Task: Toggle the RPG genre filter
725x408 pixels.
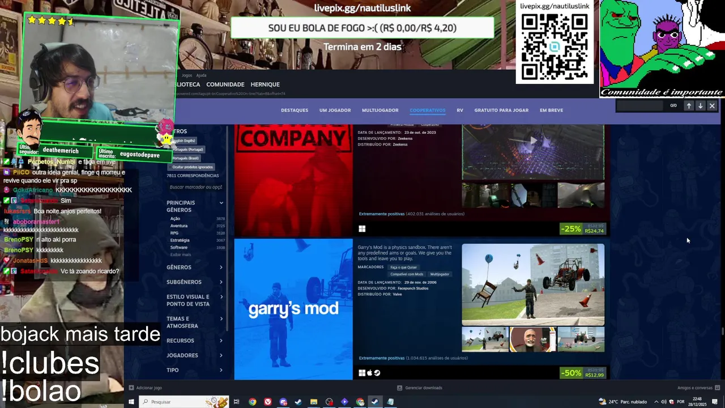Action: coord(197,233)
